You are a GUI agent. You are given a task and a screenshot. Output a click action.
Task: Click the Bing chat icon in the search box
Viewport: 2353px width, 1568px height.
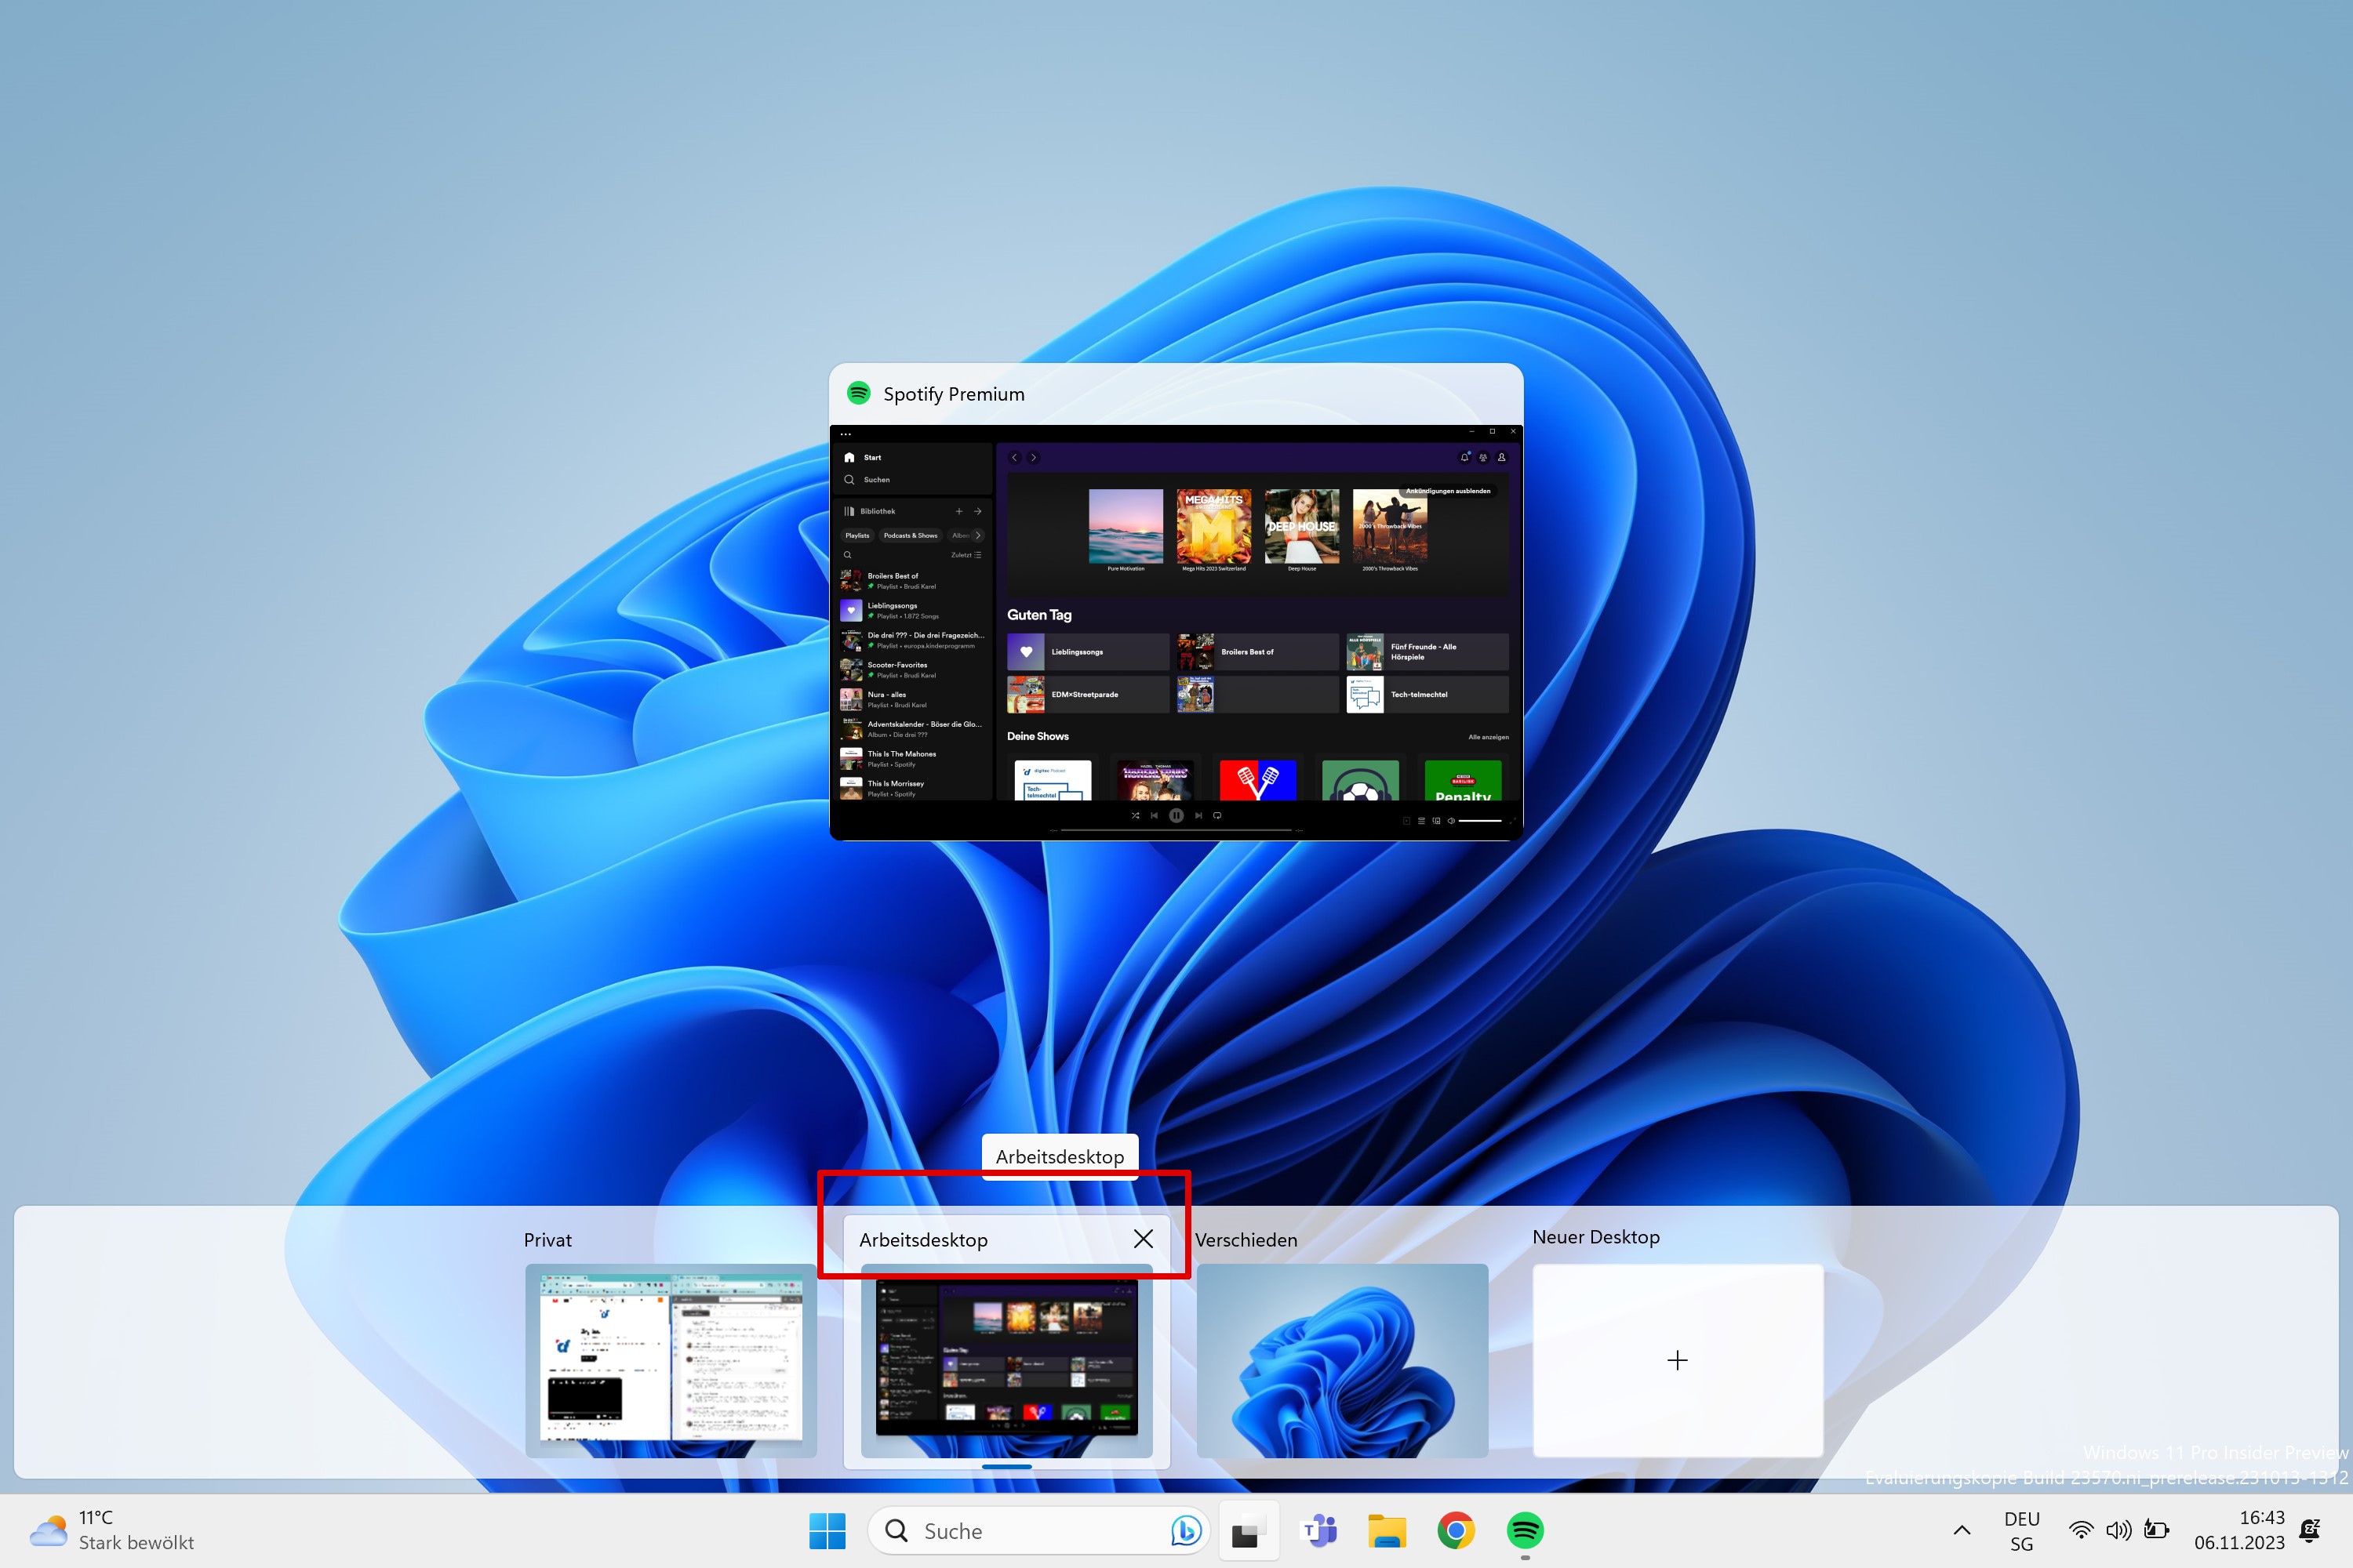coord(1185,1530)
